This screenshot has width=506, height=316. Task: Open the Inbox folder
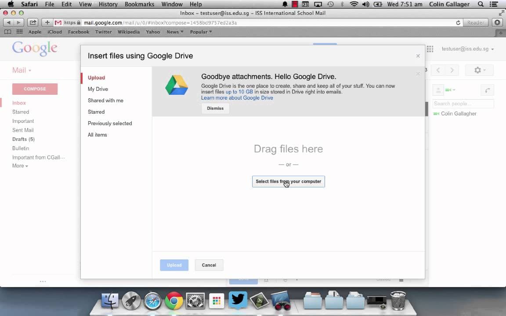point(19,103)
